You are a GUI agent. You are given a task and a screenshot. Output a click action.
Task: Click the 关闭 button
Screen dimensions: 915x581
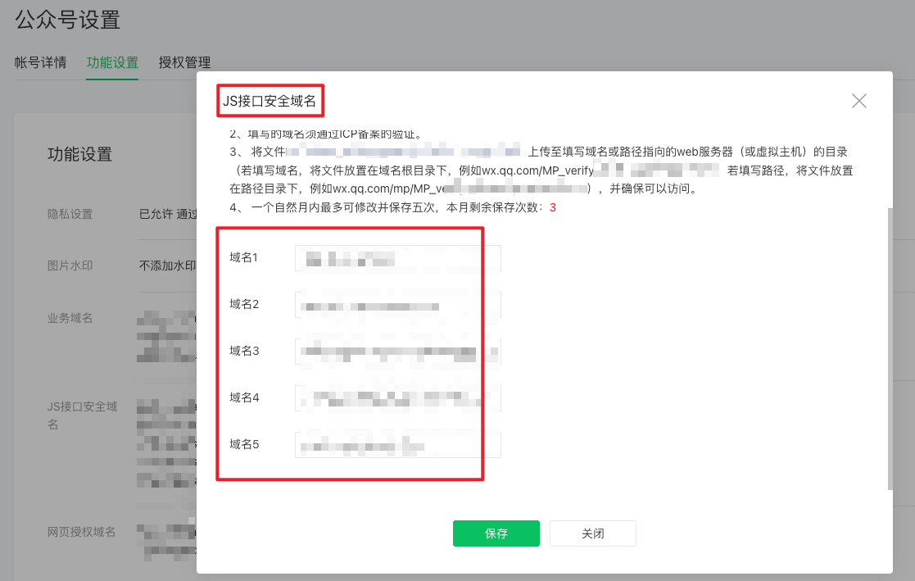(x=593, y=533)
